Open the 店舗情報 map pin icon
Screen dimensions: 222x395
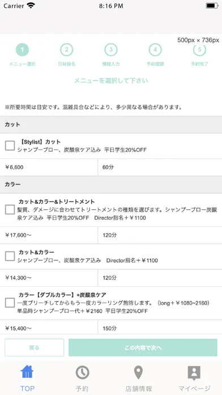(138, 372)
